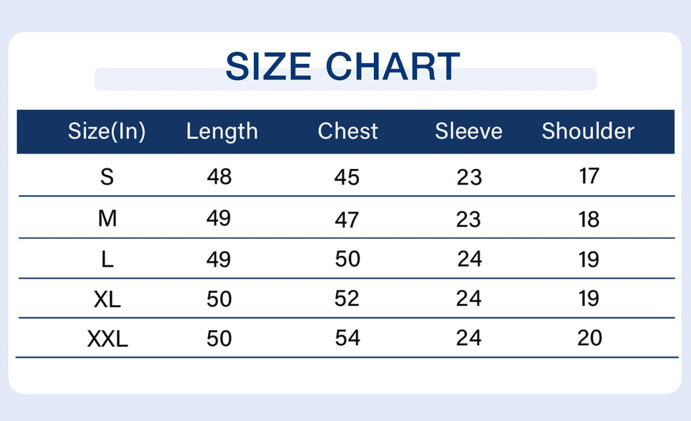This screenshot has width=691, height=421.
Task: Click the XL size row label
Action: click(x=107, y=299)
